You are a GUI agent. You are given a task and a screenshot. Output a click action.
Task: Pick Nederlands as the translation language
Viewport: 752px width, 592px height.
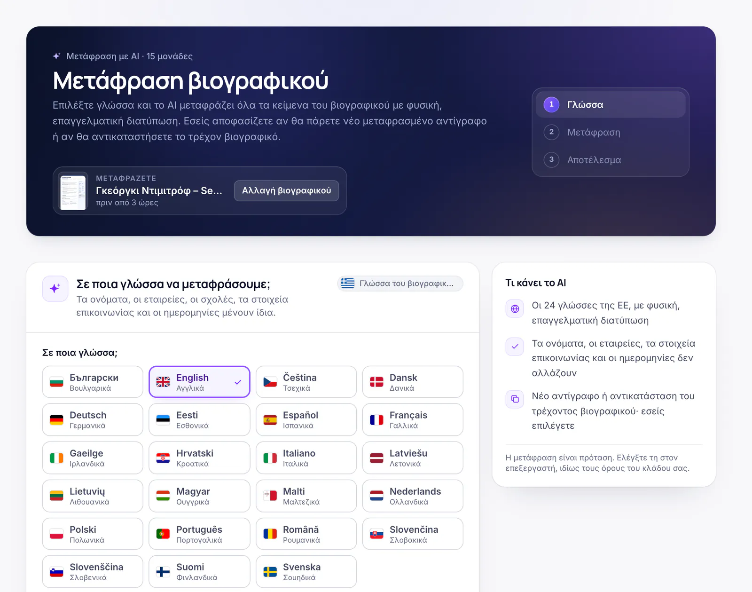point(413,496)
